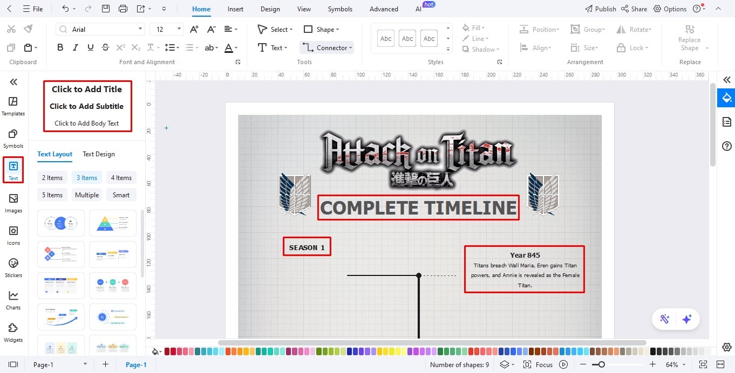Image resolution: width=735 pixels, height=373 pixels.
Task: Toggle Strikethrough formatting
Action: [106, 47]
